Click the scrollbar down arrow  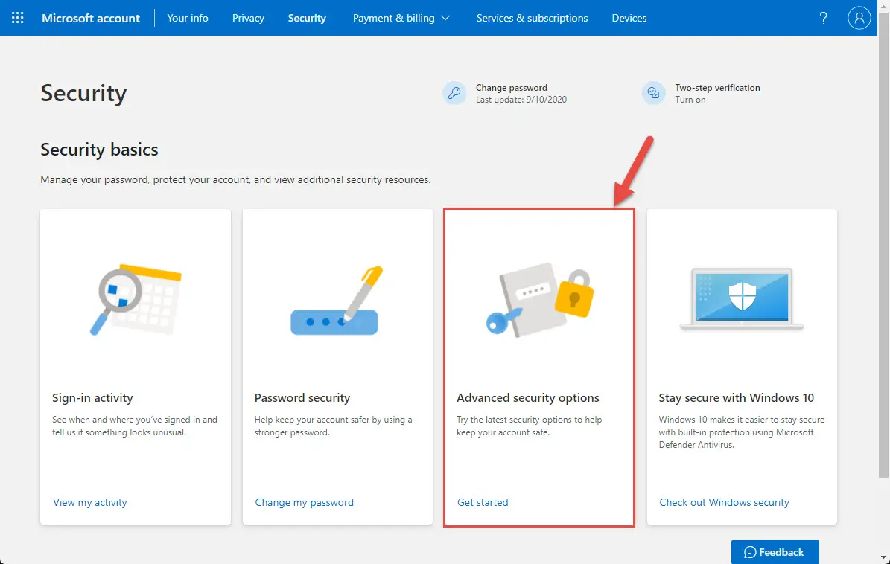pyautogui.click(x=884, y=558)
